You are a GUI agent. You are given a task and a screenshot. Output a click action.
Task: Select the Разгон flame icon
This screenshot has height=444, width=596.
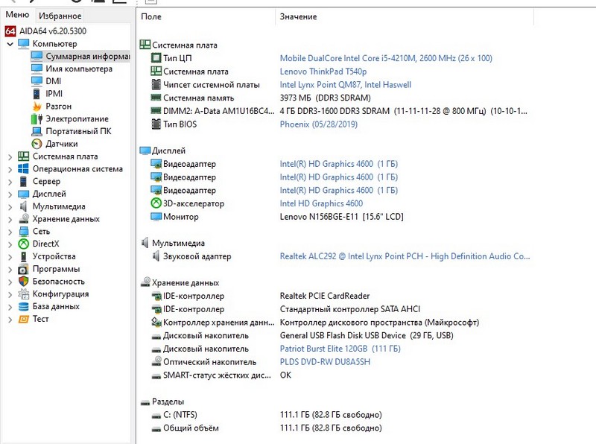coord(37,107)
